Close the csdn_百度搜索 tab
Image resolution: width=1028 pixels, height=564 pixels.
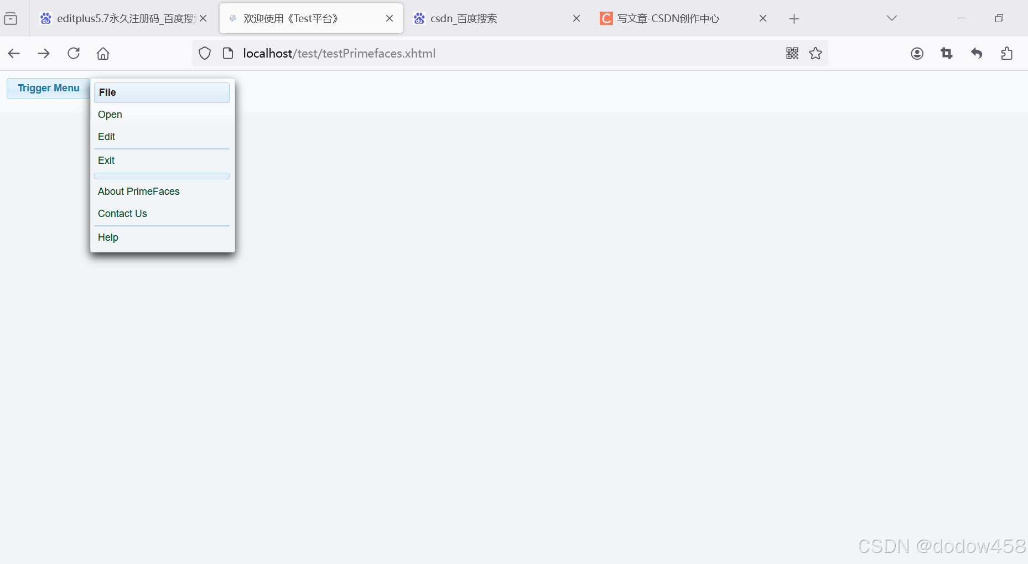[x=577, y=19]
